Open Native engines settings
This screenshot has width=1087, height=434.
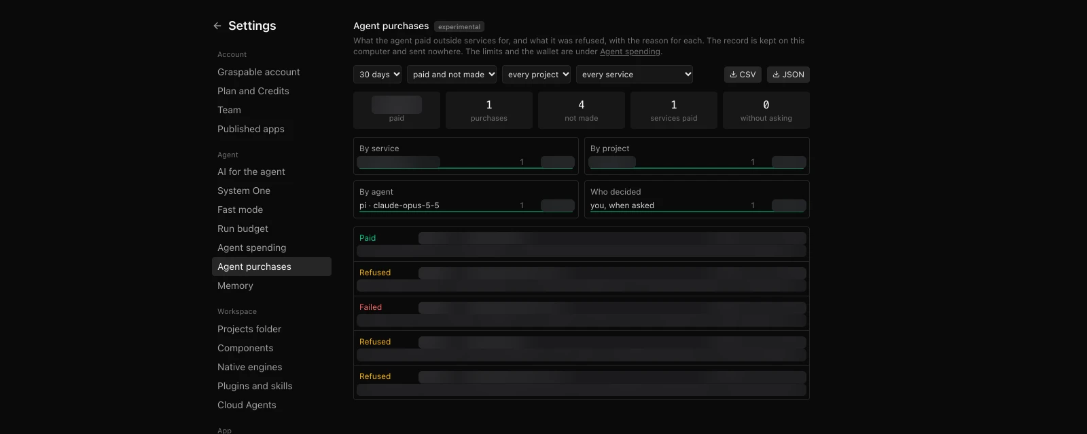[272, 367]
